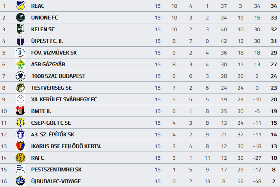The height and width of the screenshot is (187, 280).
Task: Open the XII. Kerület Svábhegy FC team link
Action: pyautogui.click(x=64, y=99)
